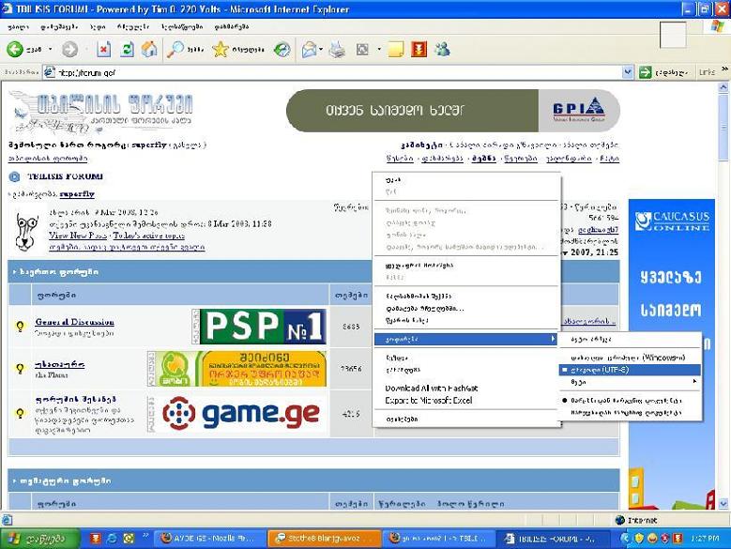731x549 pixels.
Task: Click the scrollbar up arrow of page
Action: tap(723, 87)
